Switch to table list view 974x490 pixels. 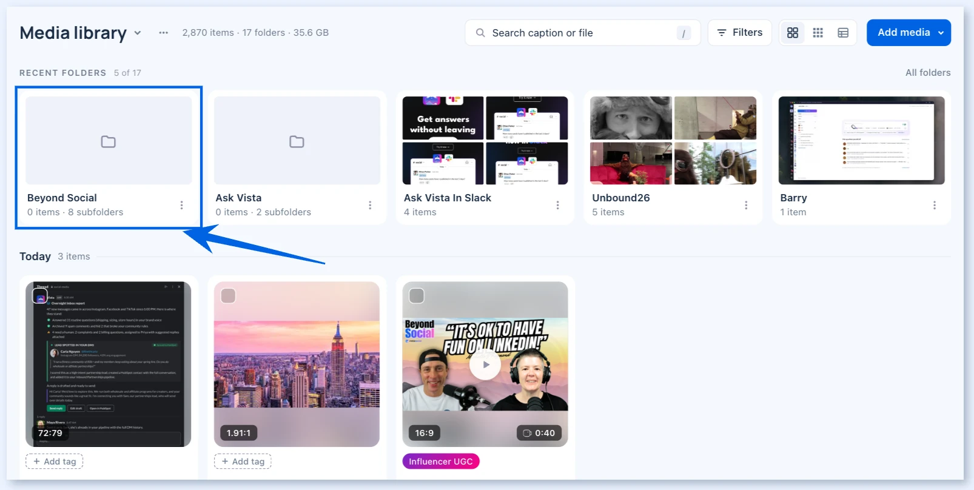(843, 33)
